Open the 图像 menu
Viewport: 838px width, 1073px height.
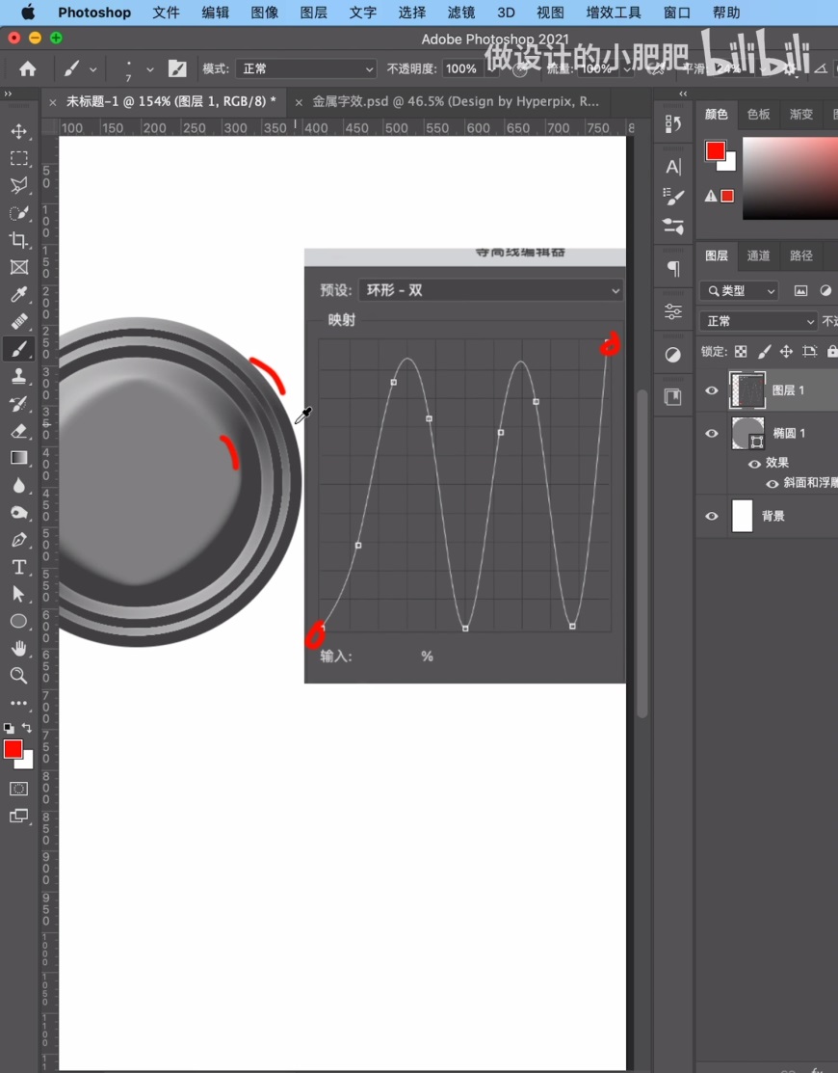tap(264, 13)
